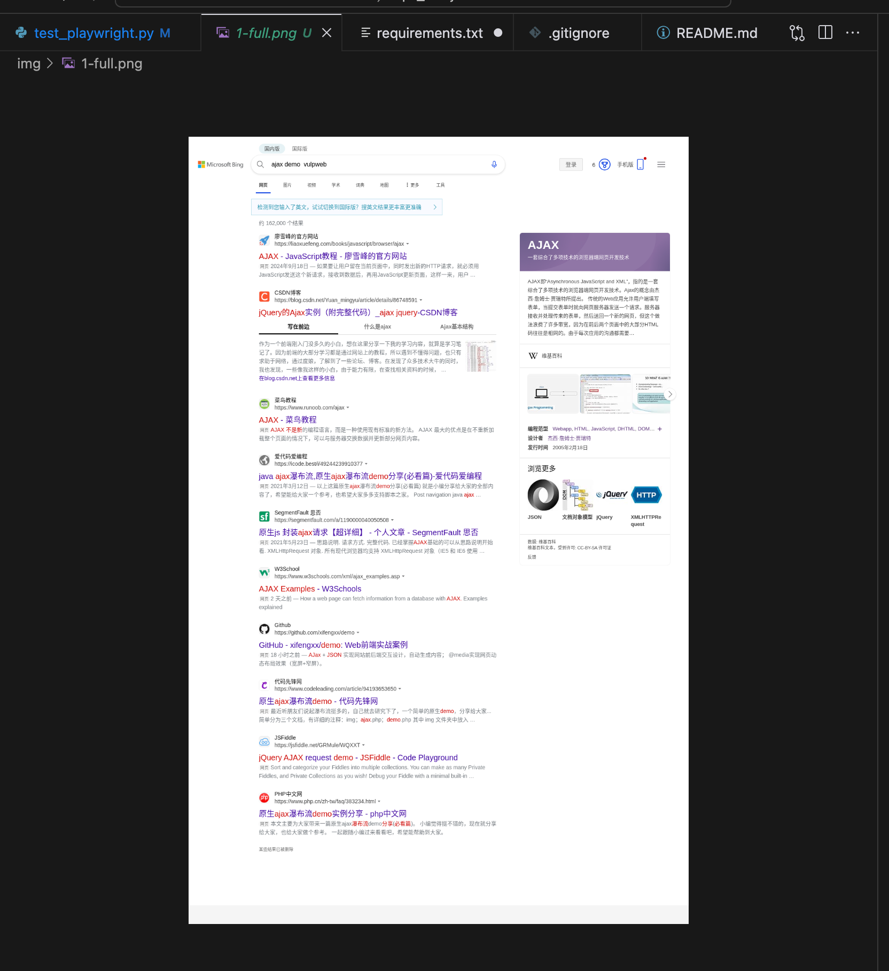Click the git icon on .gitignore tab
This screenshot has height=971, width=889.
pyautogui.click(x=535, y=33)
